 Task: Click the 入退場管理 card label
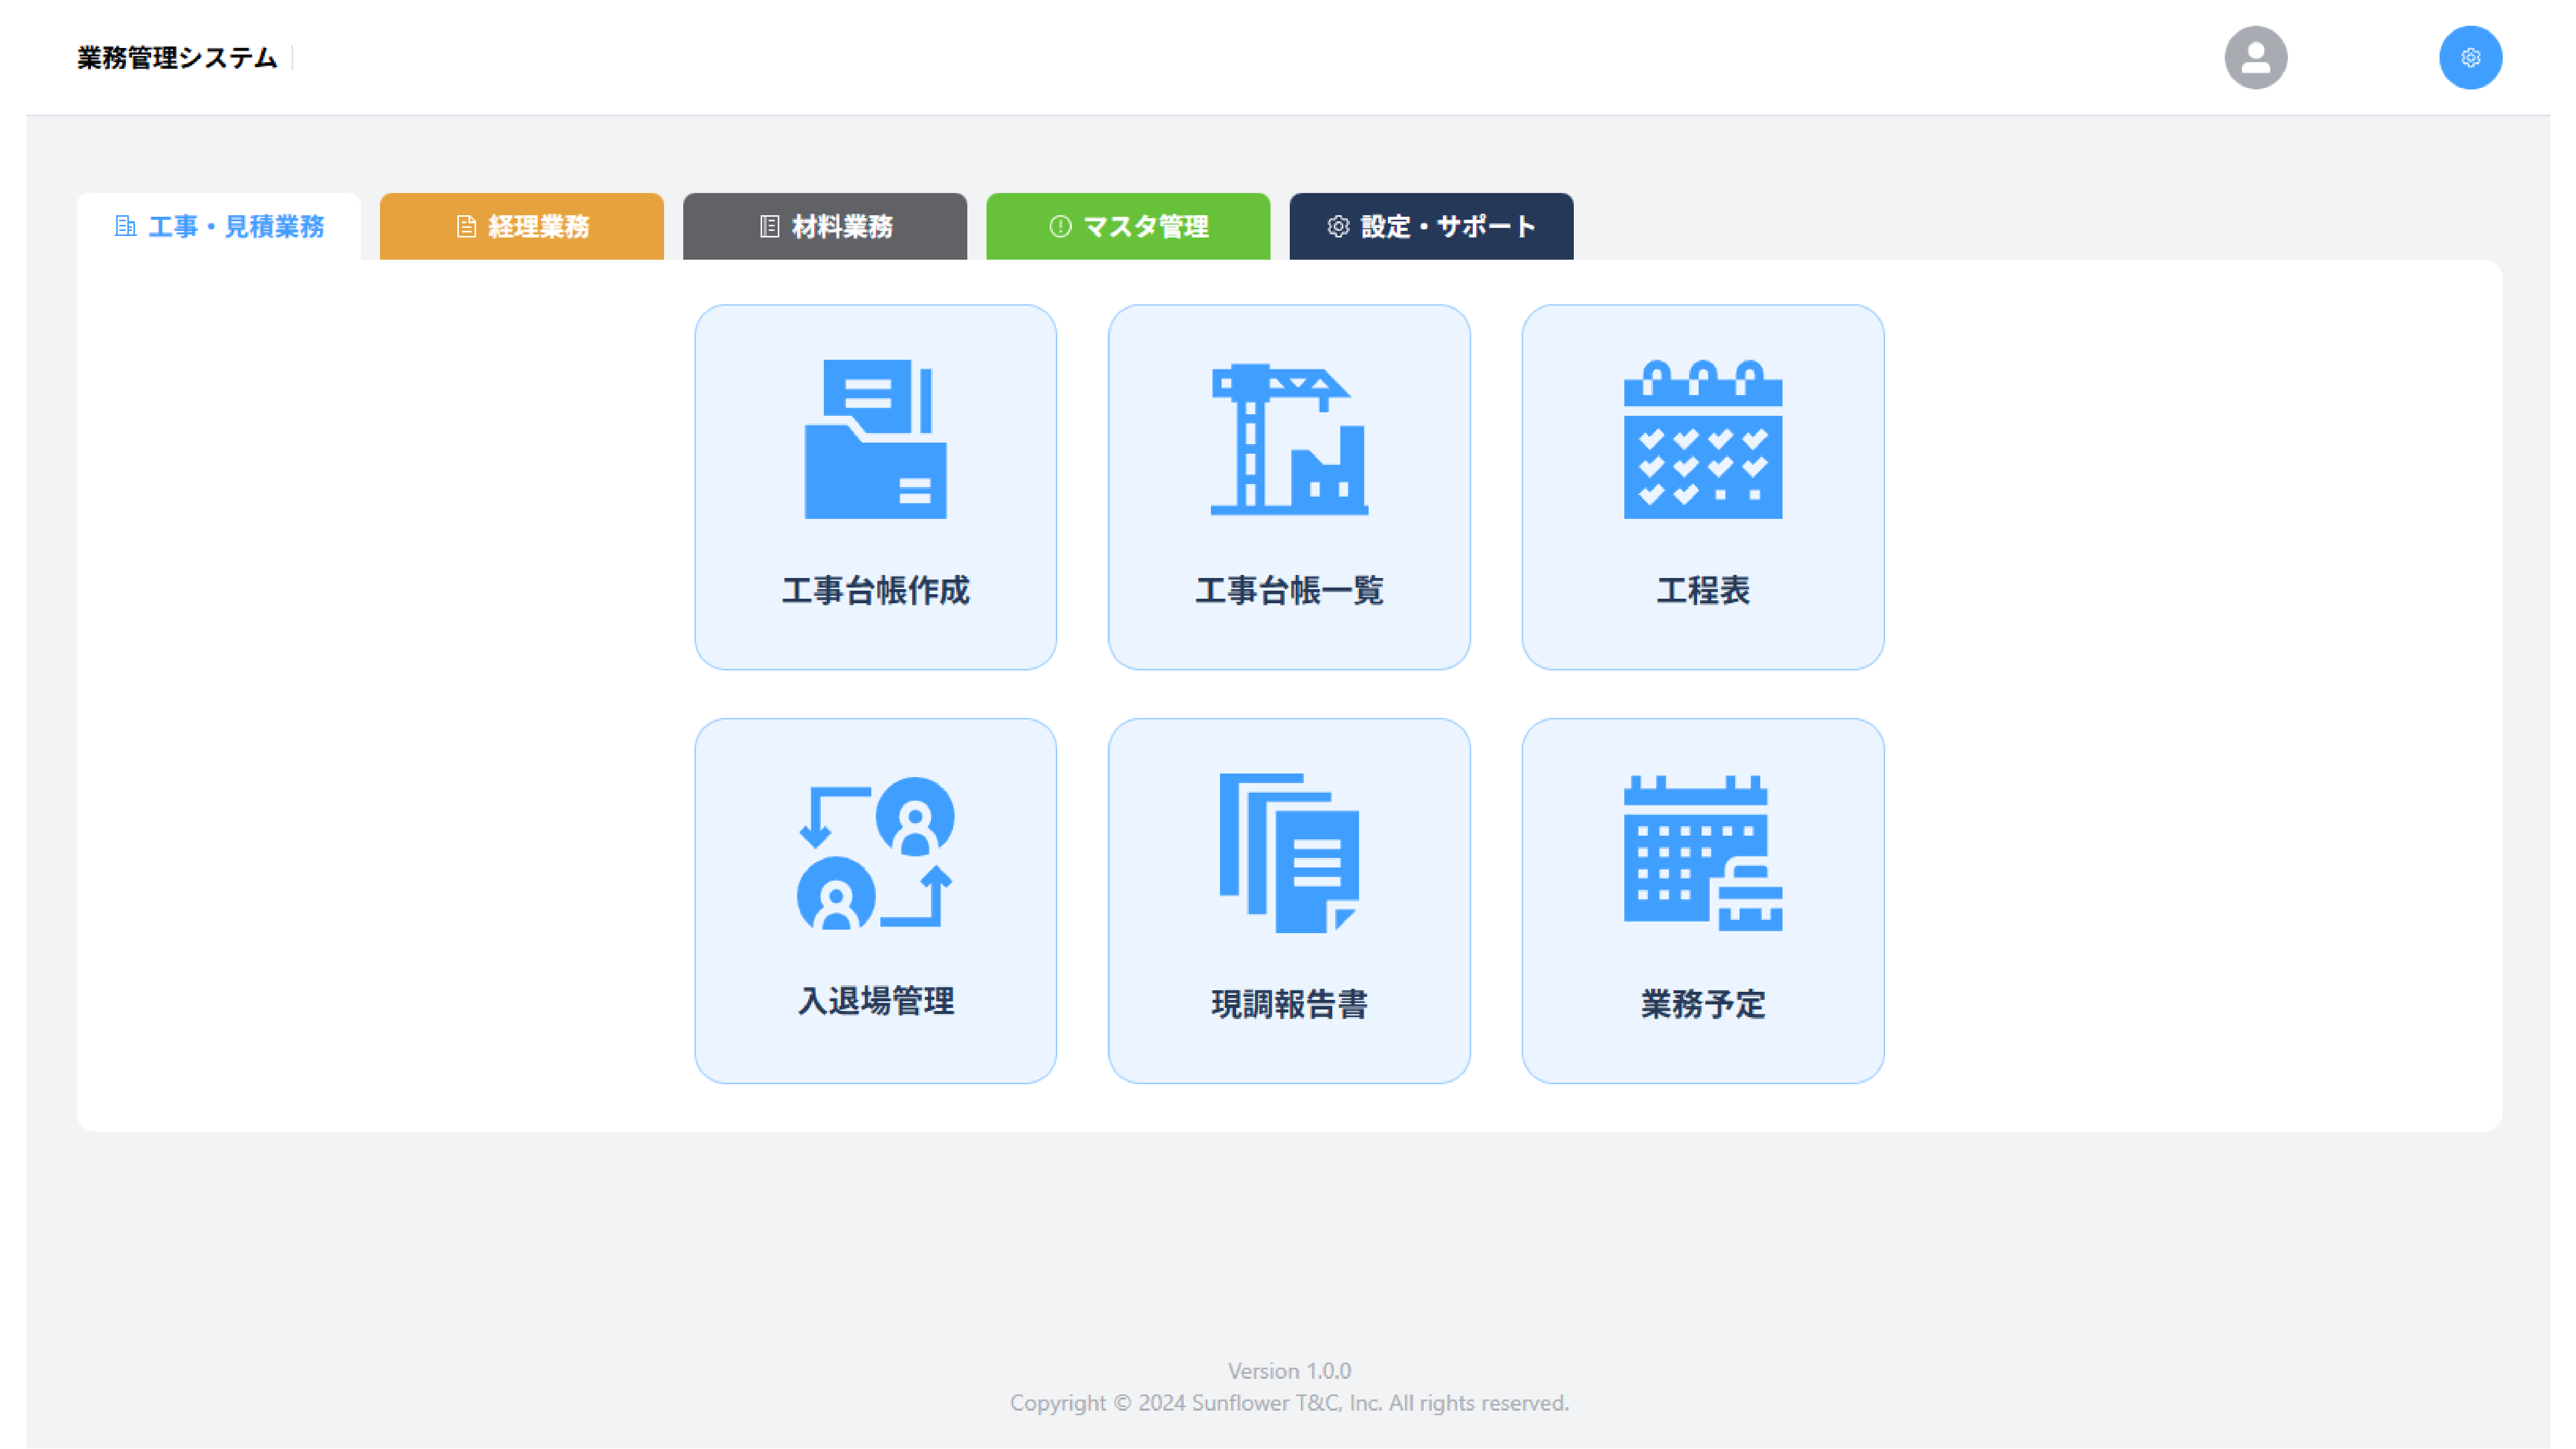pos(875,1001)
